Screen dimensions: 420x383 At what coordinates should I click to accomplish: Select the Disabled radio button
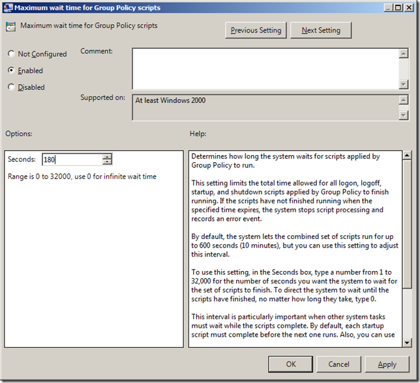(12, 87)
